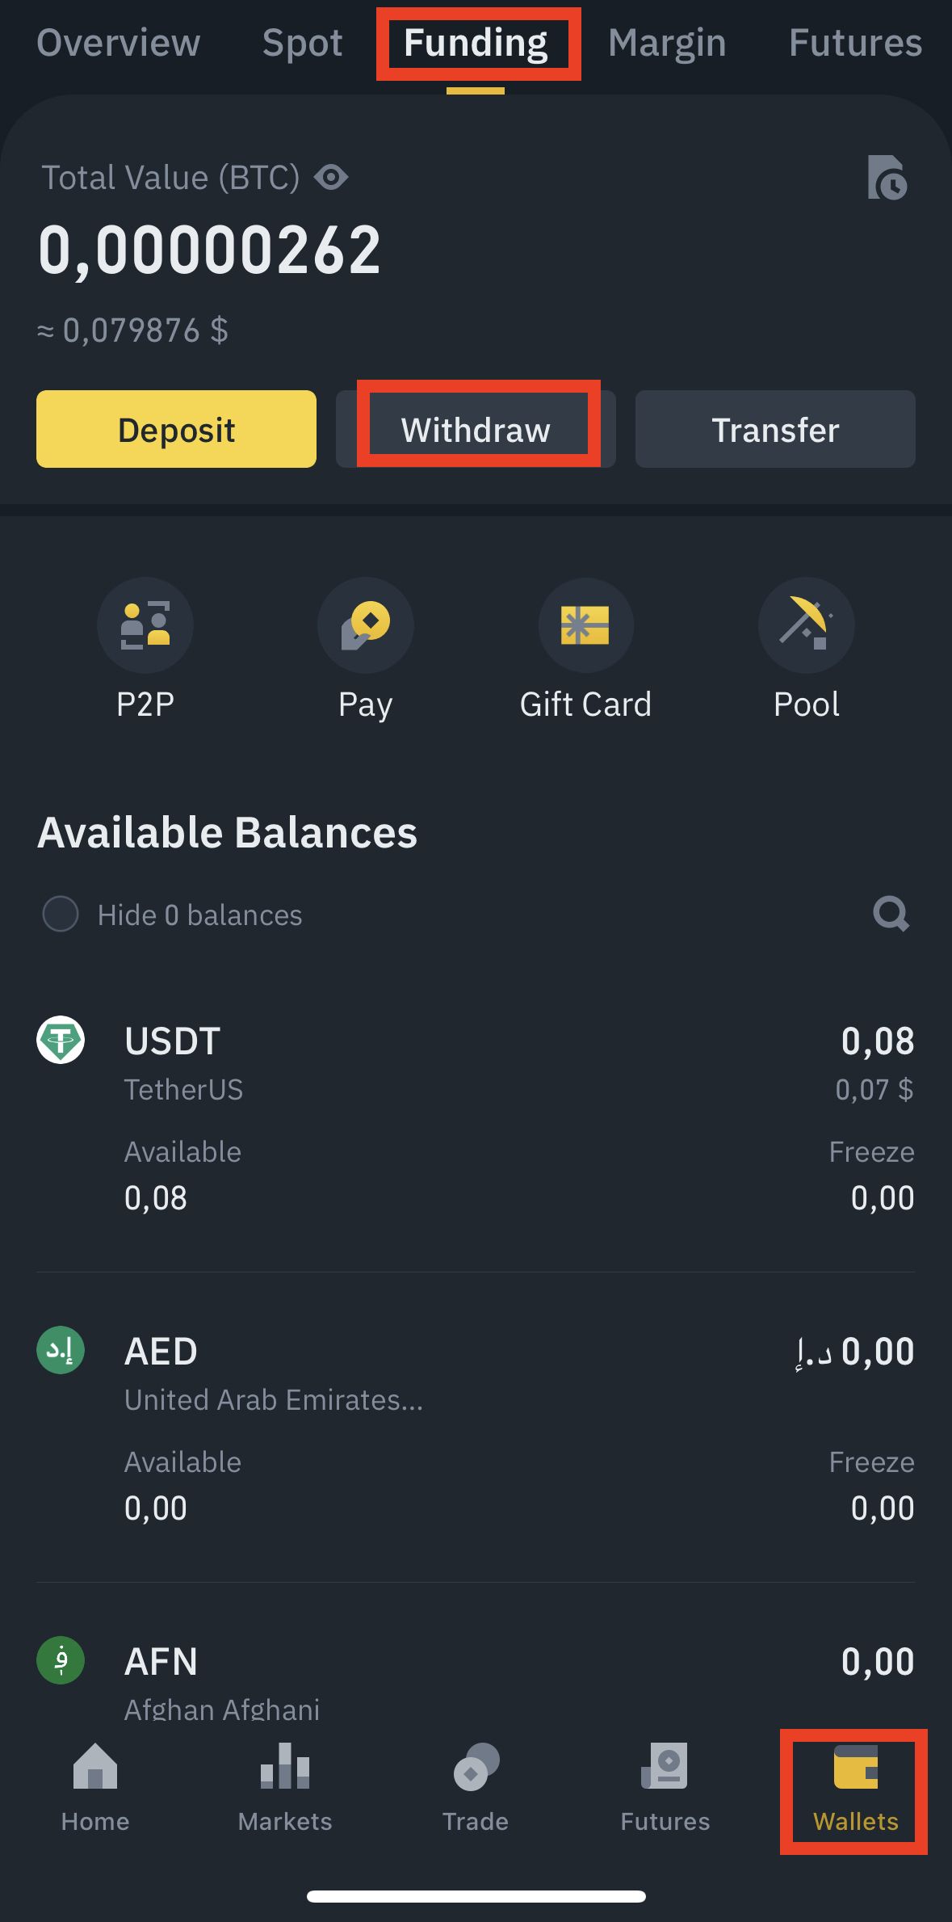Image resolution: width=952 pixels, height=1922 pixels.
Task: Switch to the Spot tab
Action: [302, 43]
